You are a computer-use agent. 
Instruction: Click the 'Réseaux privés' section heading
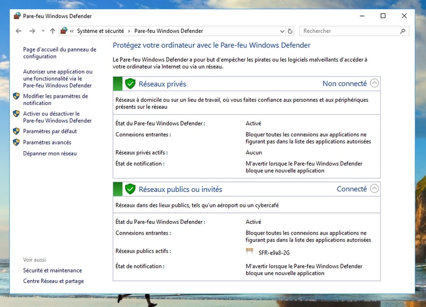(162, 84)
